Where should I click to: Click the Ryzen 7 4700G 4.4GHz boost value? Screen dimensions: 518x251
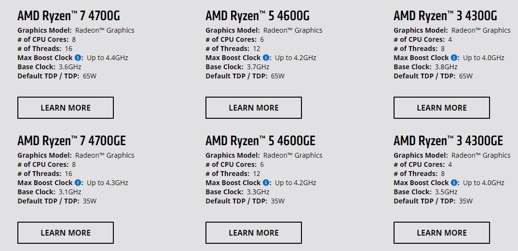[x=108, y=58]
